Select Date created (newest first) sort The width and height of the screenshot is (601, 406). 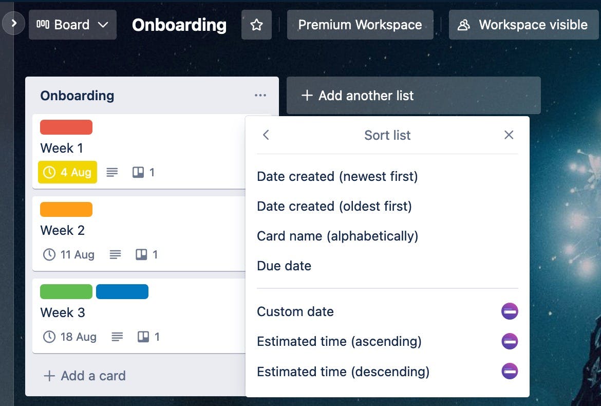[337, 176]
